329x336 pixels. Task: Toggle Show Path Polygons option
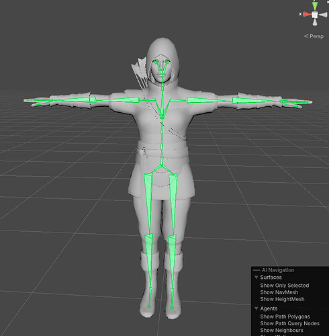coord(285,317)
